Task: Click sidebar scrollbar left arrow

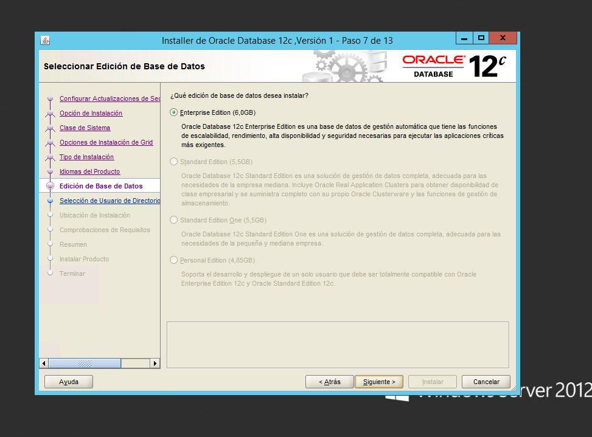Action: (44, 363)
